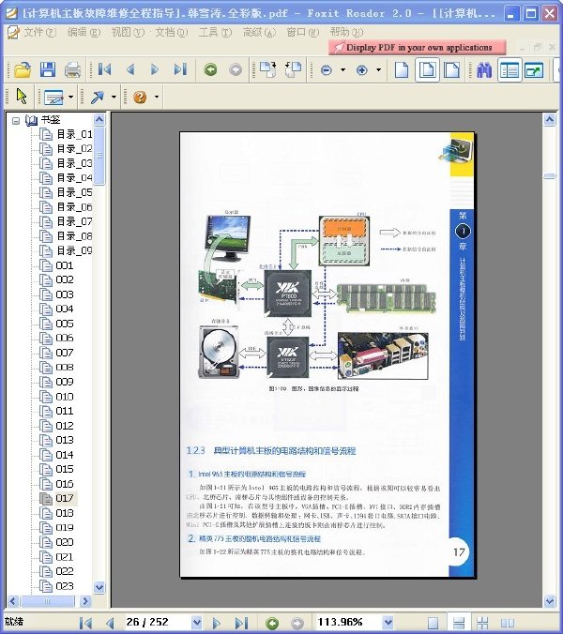Screen dimensions: 563x634
Task: Open the 视图 menu
Action: pos(128,32)
